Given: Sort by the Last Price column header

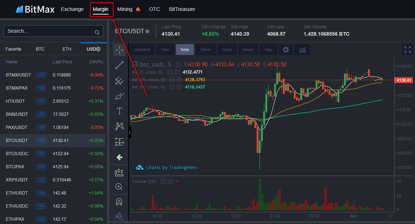Looking at the screenshot, I should pos(63,62).
